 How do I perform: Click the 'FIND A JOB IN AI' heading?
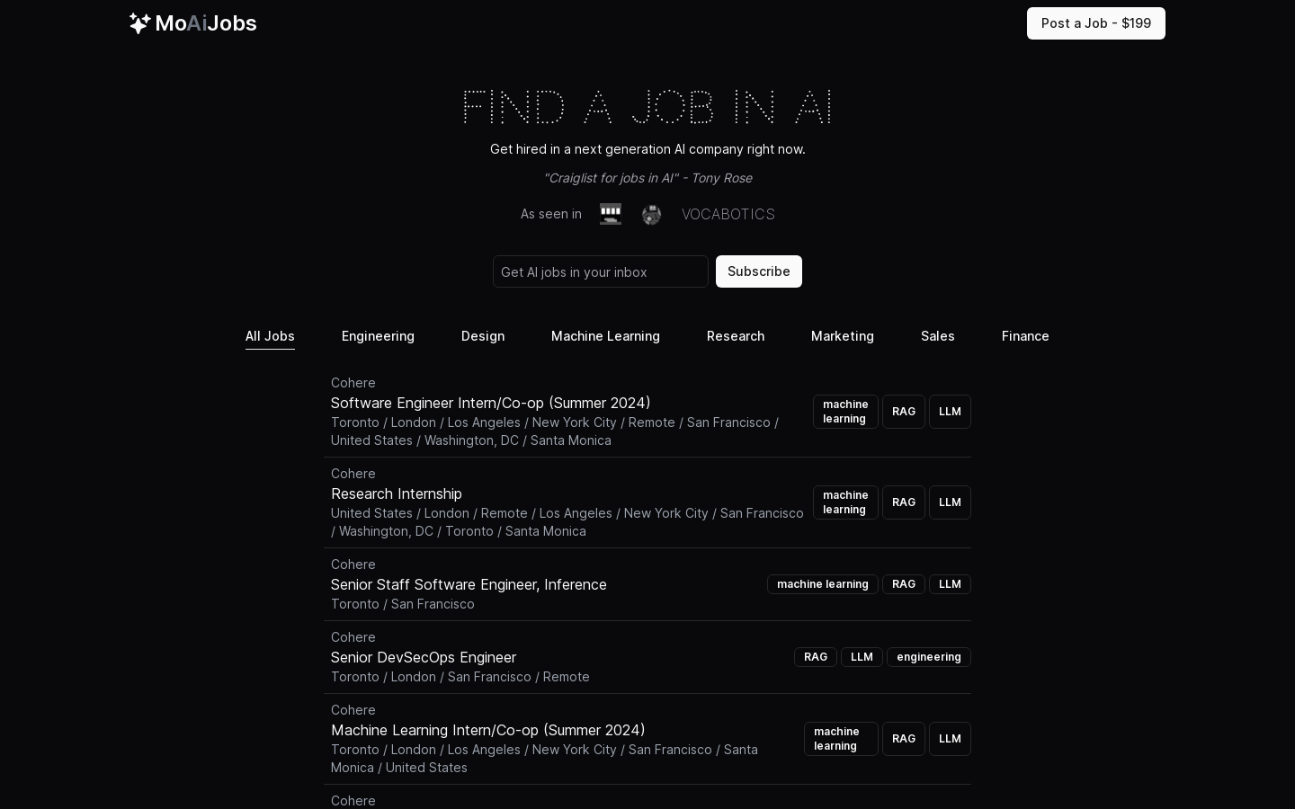tap(647, 107)
